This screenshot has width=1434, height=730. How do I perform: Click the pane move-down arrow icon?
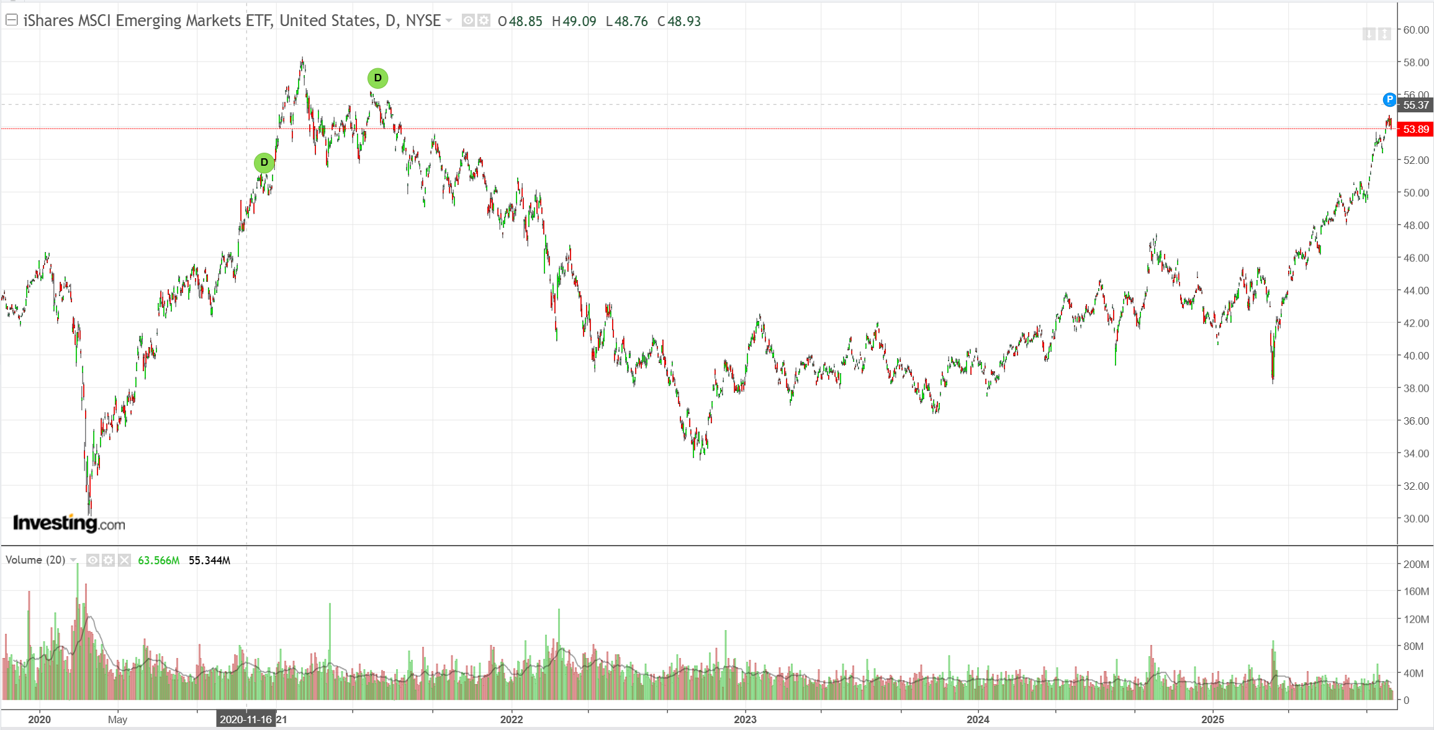click(1369, 34)
